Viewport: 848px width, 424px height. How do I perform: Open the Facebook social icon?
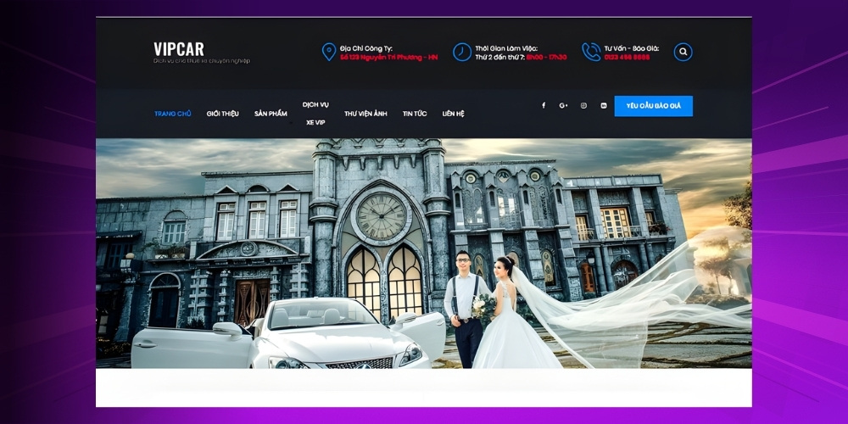[544, 106]
